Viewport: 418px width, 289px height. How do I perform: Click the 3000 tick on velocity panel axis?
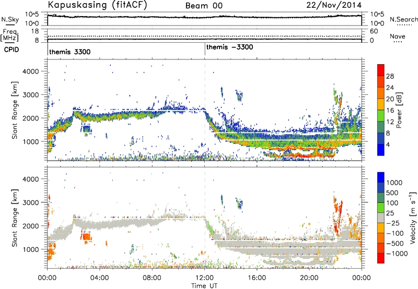point(31,202)
